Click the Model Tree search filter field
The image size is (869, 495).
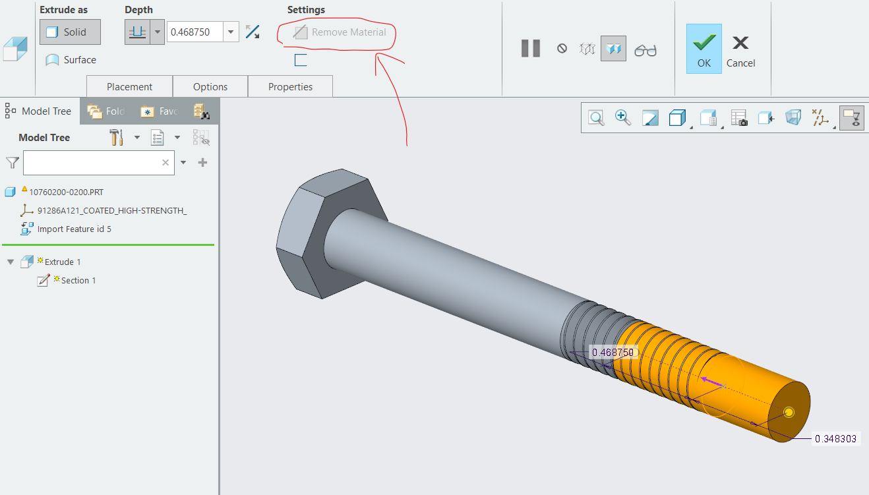(x=91, y=162)
